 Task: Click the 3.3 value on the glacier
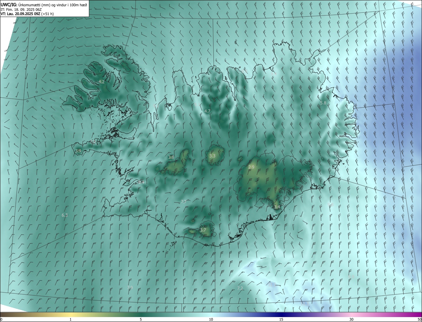(x=212, y=156)
